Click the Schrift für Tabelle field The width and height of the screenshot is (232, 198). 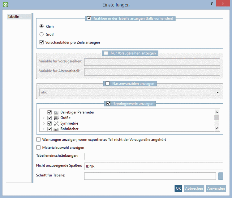pos(150,176)
